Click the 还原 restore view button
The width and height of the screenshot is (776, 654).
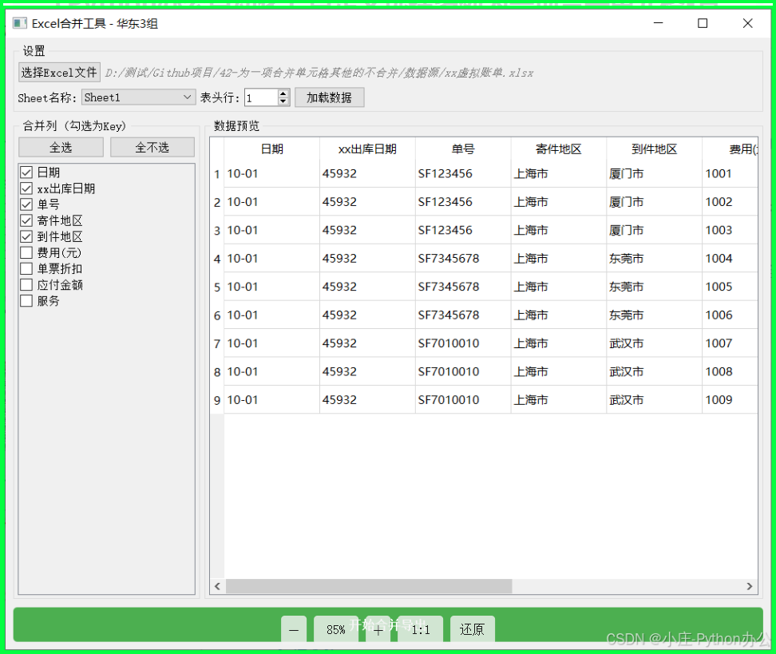click(472, 629)
